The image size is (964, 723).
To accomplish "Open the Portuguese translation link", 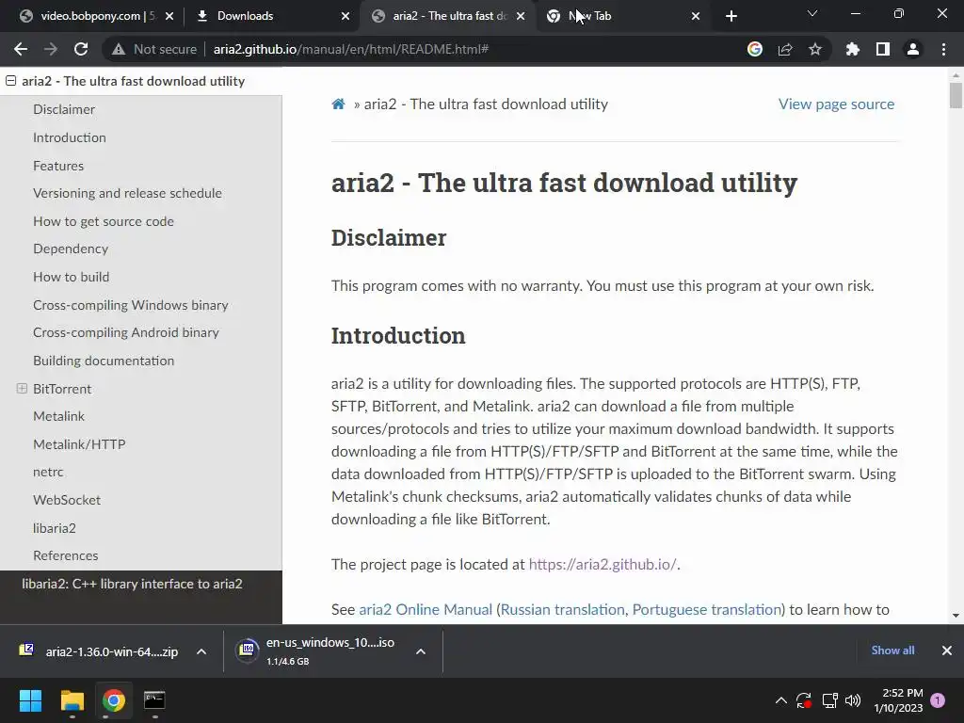I will 707,609.
